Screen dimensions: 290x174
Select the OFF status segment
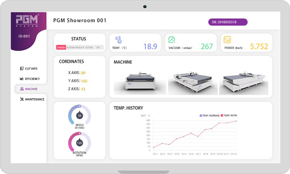pyautogui.click(x=98, y=47)
